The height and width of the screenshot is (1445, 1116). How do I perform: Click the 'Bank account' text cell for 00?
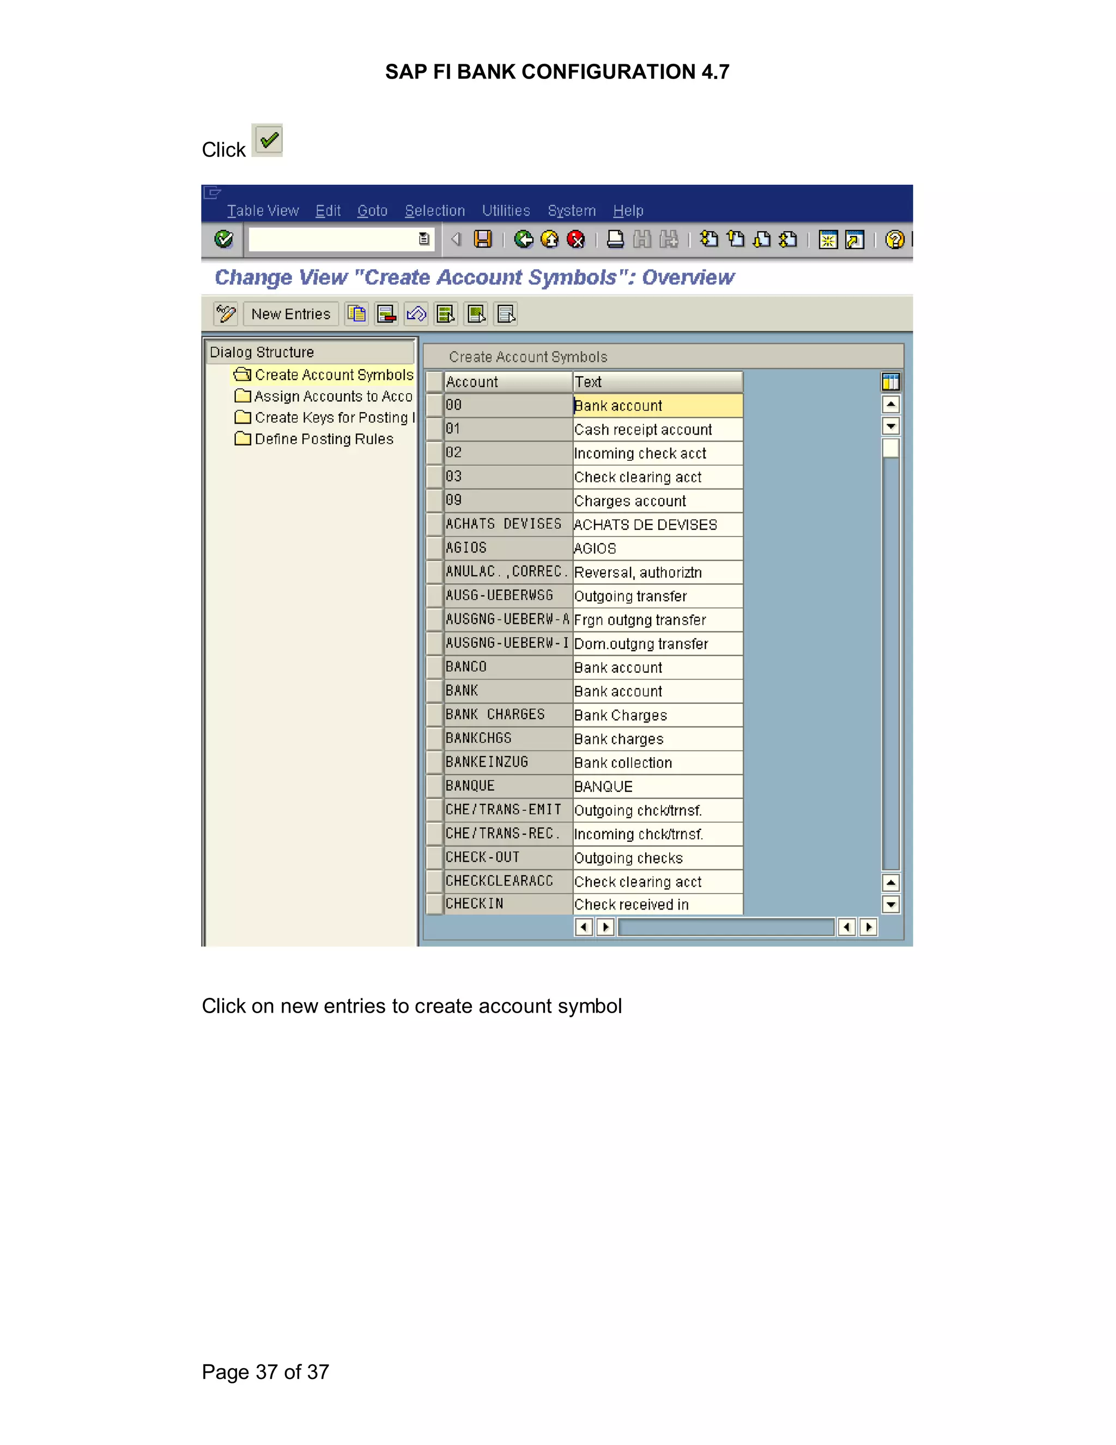(658, 406)
